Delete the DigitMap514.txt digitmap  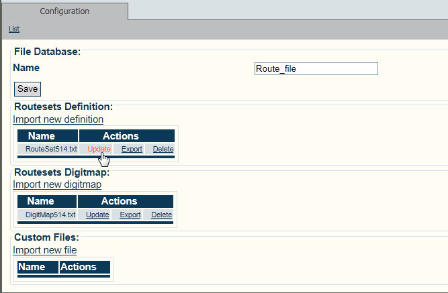pos(161,215)
